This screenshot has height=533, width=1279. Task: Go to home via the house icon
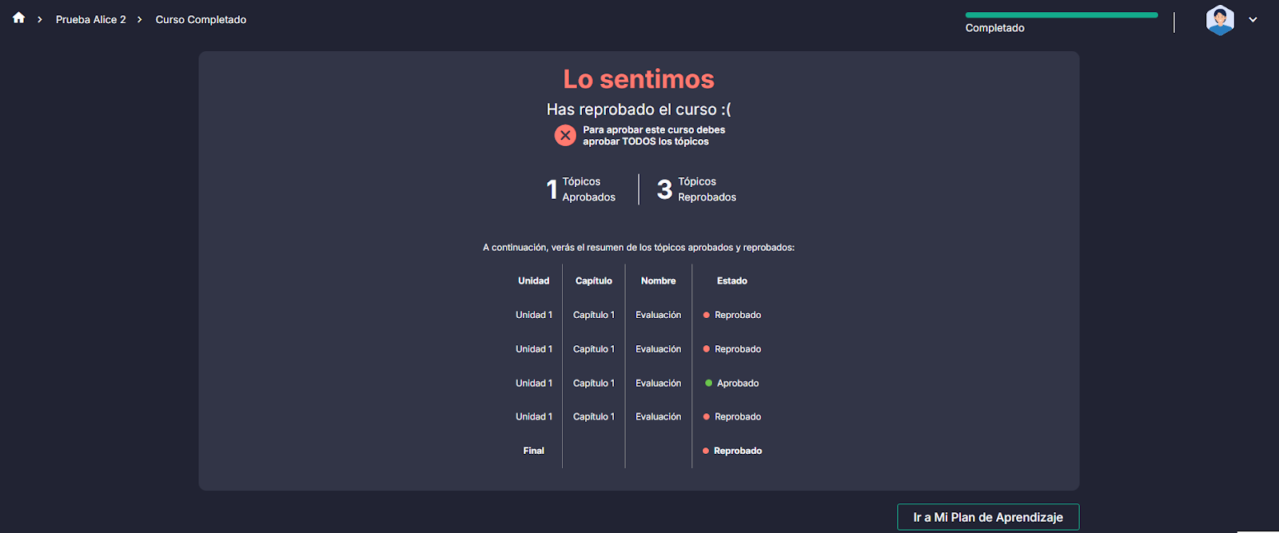coord(18,18)
